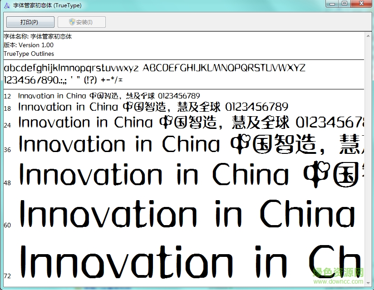Click the size label 48 on the left
Viewport: 374px width, 290px height.
[7, 183]
